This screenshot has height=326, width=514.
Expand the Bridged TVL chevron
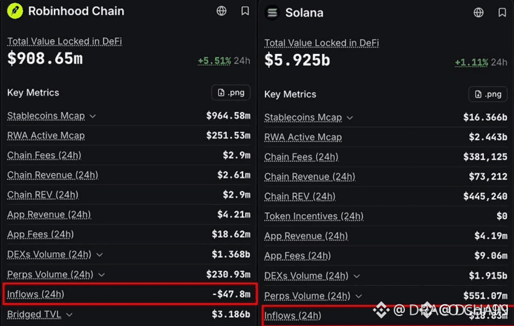pos(69,315)
